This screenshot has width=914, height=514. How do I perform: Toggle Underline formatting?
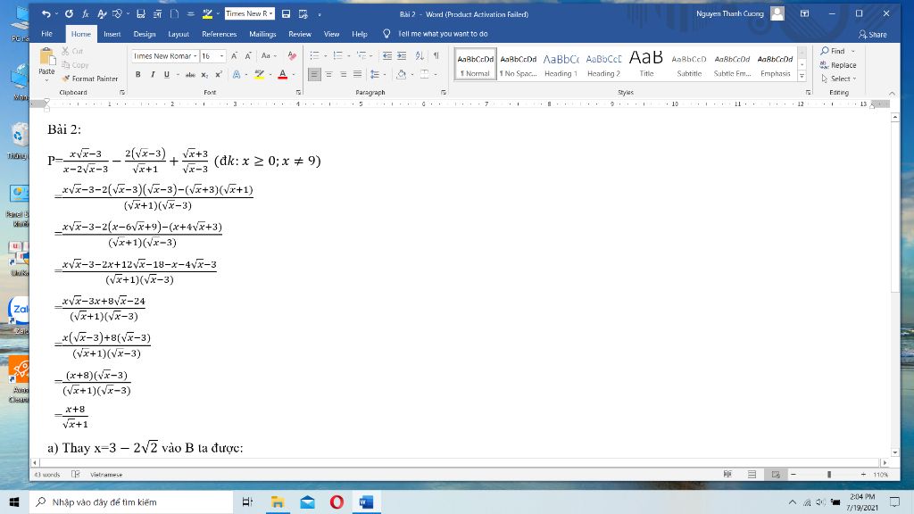(x=167, y=75)
